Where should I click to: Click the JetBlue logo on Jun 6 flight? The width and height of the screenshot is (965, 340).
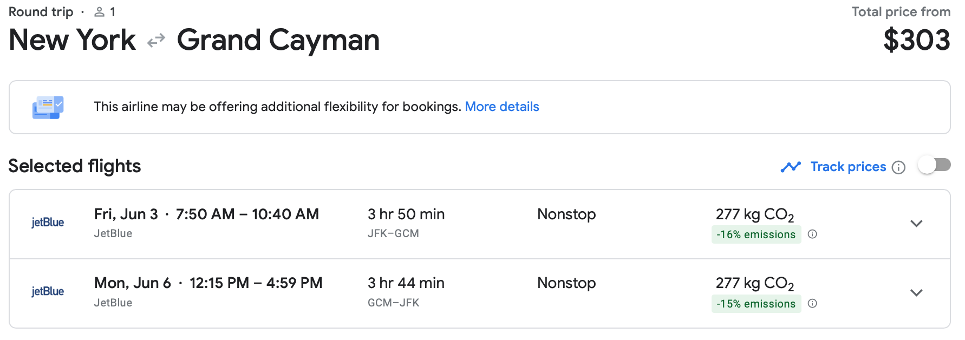coord(48,292)
